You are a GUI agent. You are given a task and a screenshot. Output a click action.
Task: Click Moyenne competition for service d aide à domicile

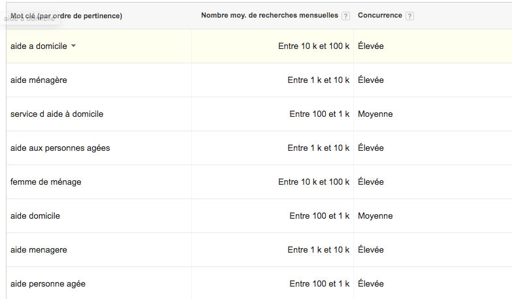[375, 114]
